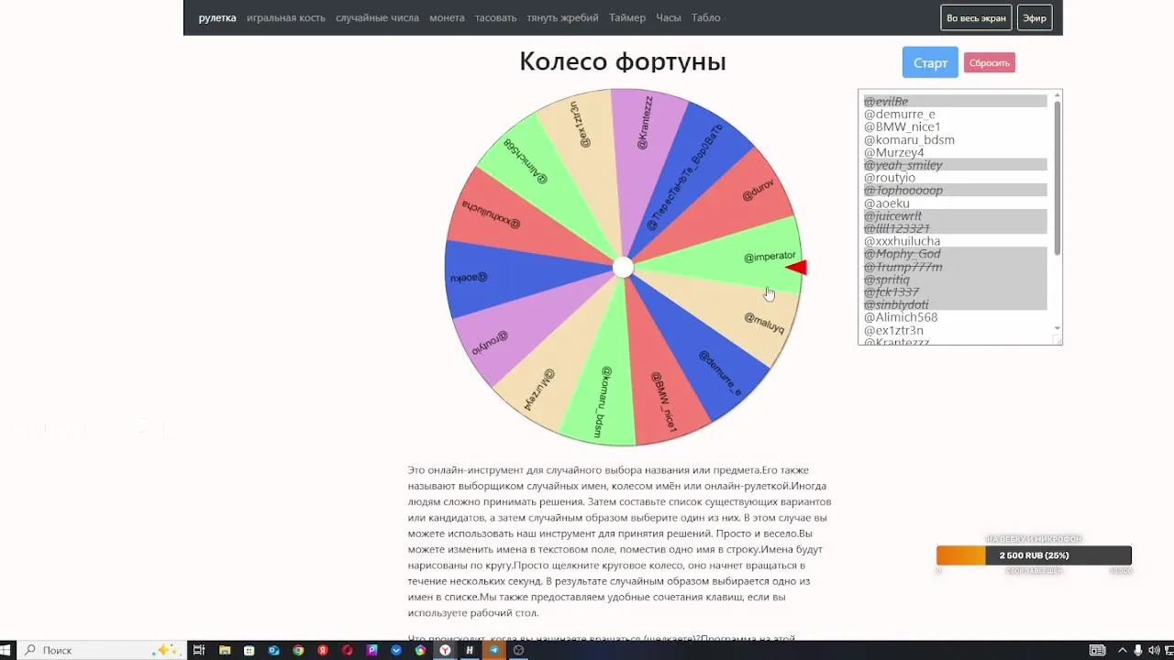1174x660 pixels.
Task: Open File Explorer from the taskbar
Action: (x=225, y=650)
